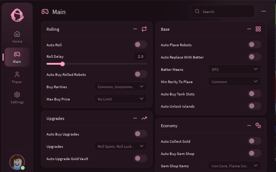
Task: Focus the Search input field
Action: click(223, 12)
